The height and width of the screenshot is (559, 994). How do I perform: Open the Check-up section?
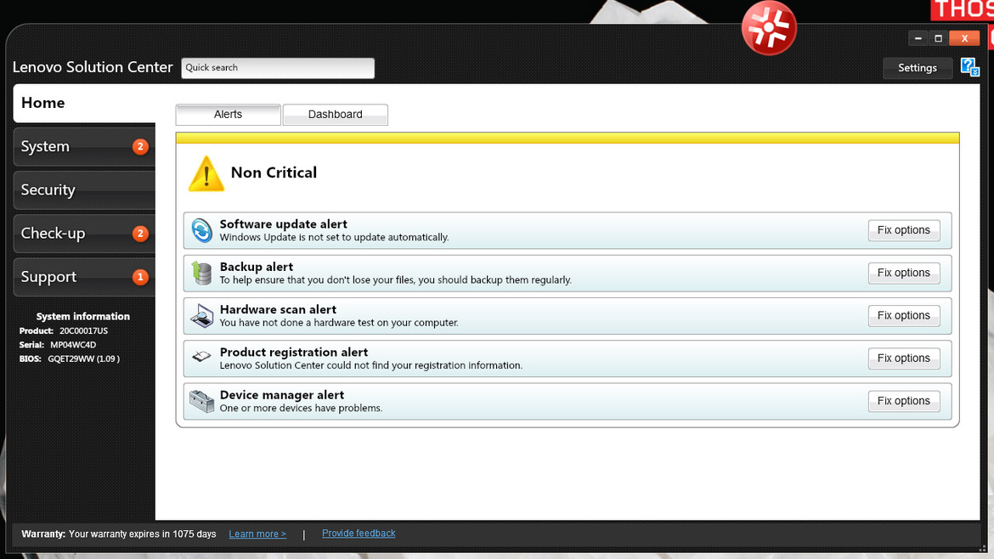tap(84, 234)
